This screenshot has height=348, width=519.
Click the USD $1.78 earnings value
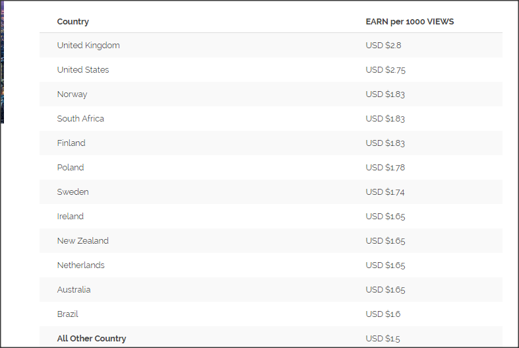[x=385, y=168]
